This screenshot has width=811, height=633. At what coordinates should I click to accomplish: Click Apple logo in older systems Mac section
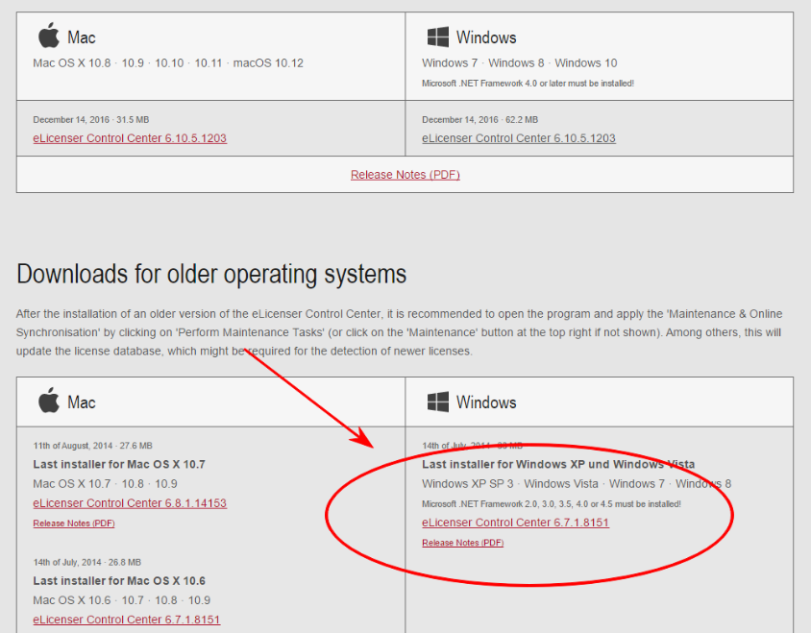pyautogui.click(x=49, y=401)
